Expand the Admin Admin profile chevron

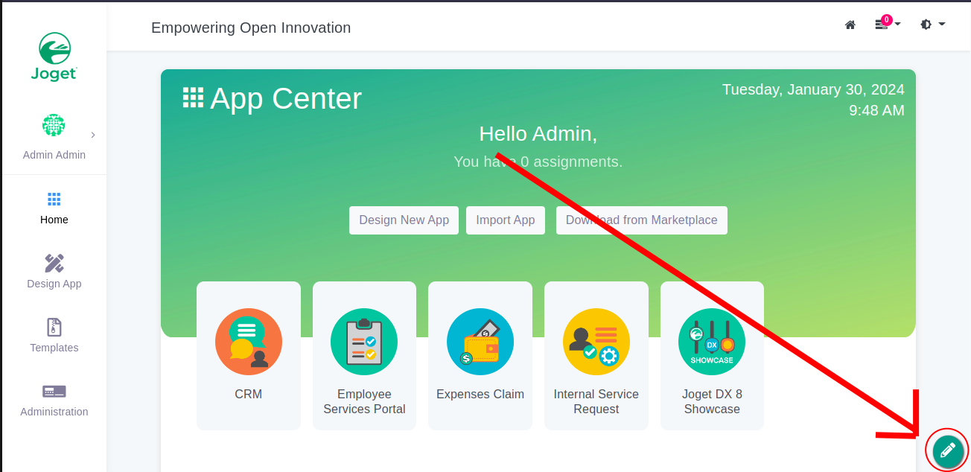click(93, 135)
